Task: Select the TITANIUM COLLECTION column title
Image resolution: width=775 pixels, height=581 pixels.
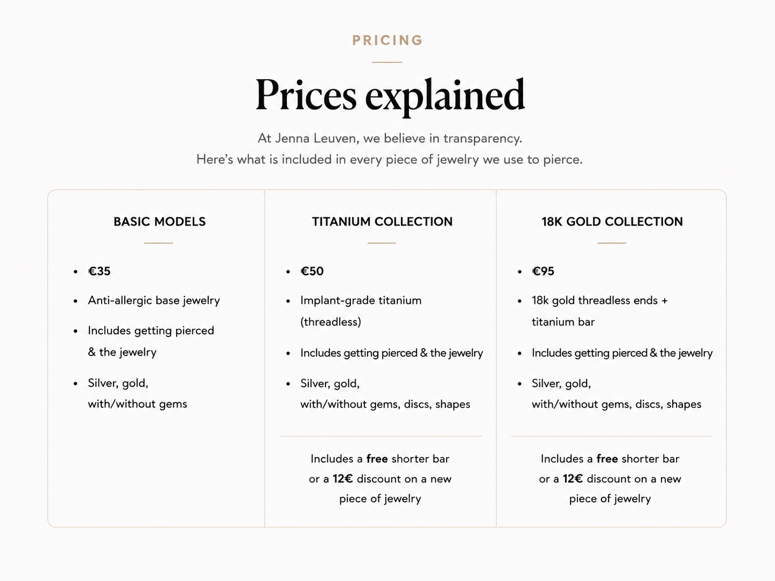Action: click(382, 221)
